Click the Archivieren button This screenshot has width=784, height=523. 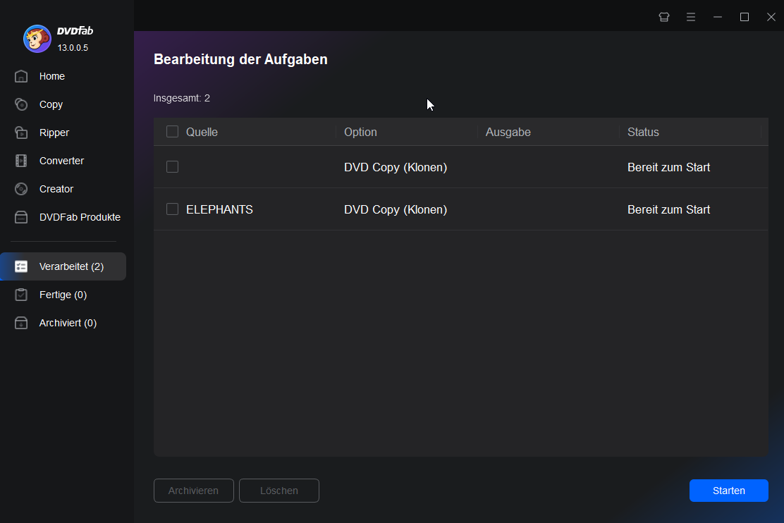pyautogui.click(x=193, y=491)
